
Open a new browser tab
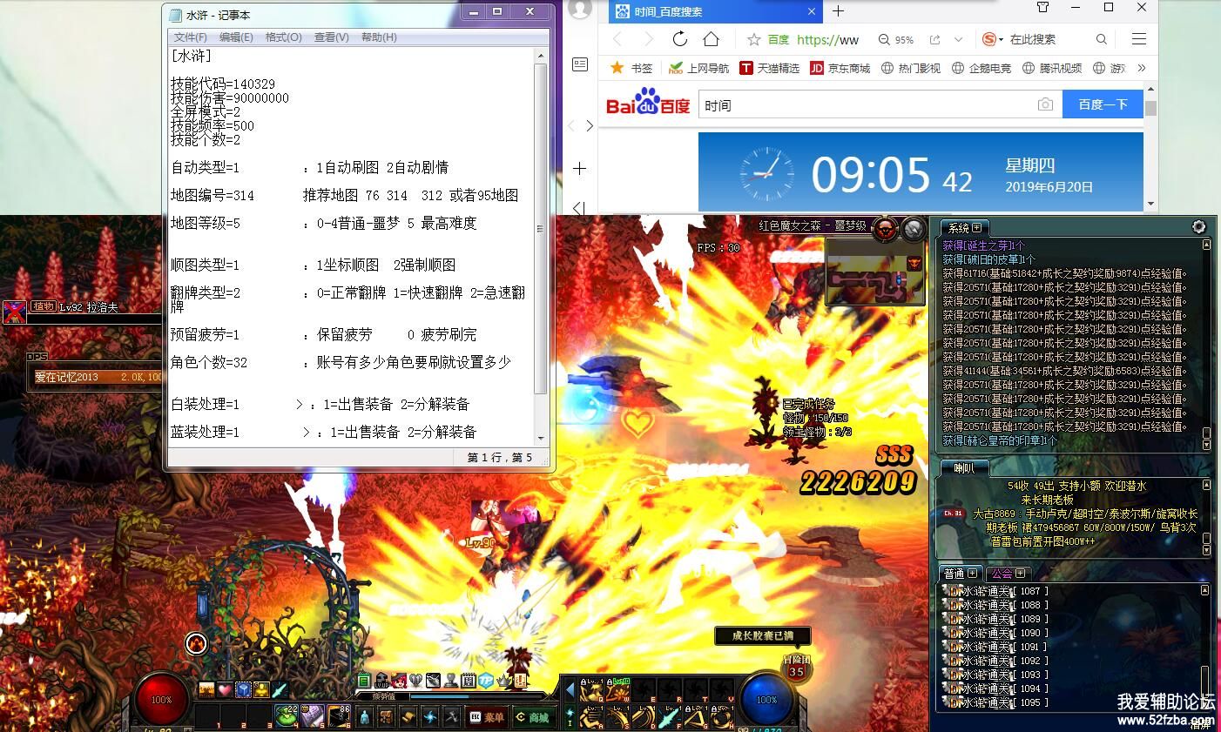[838, 11]
